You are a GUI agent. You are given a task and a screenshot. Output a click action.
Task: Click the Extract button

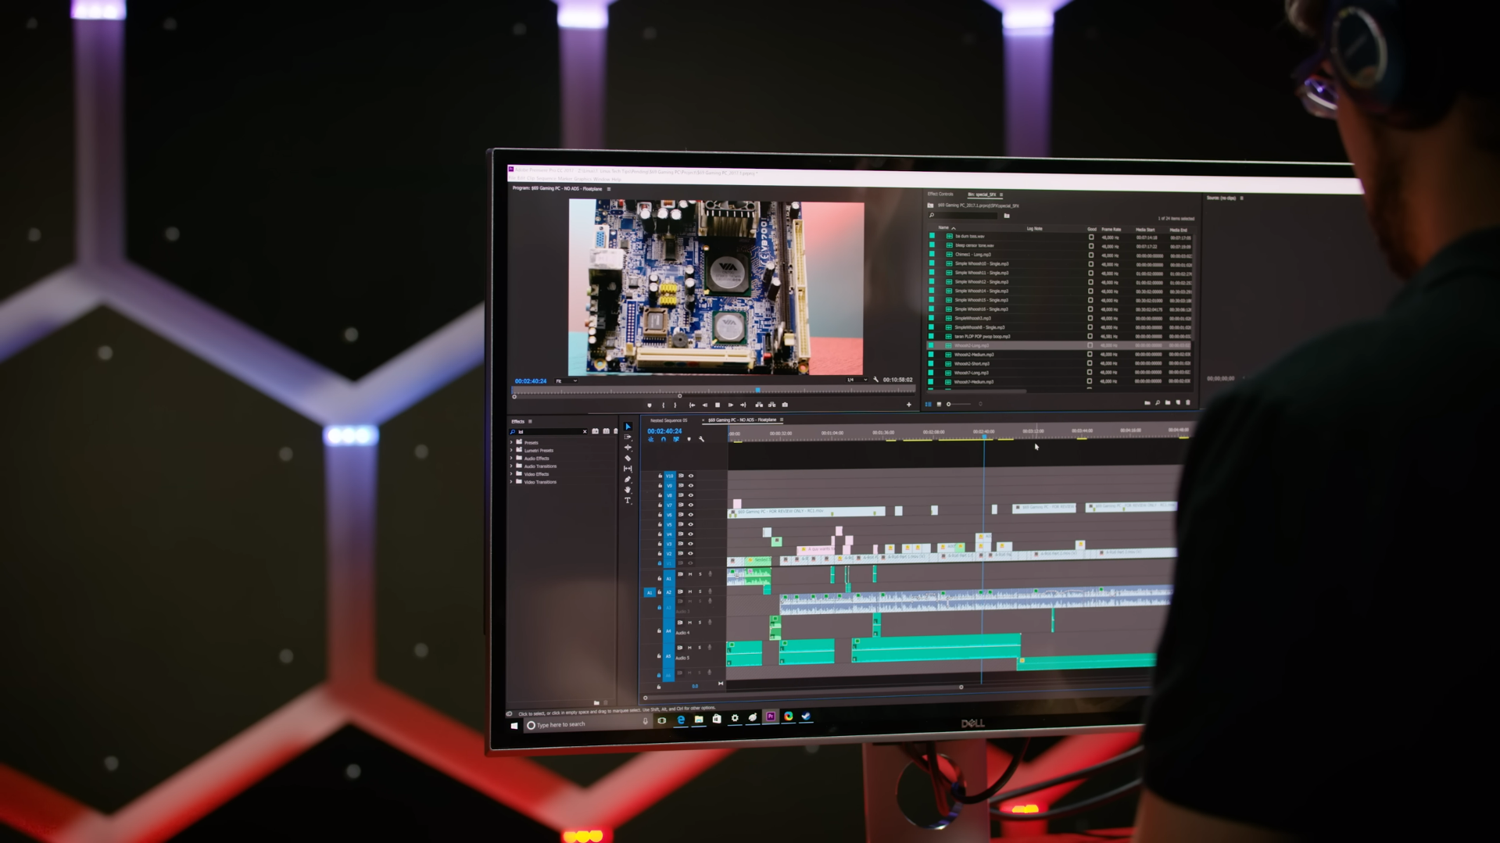coord(771,405)
